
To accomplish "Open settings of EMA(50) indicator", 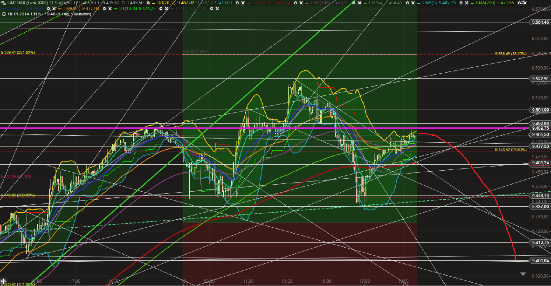I will pyautogui.click(x=104, y=8).
